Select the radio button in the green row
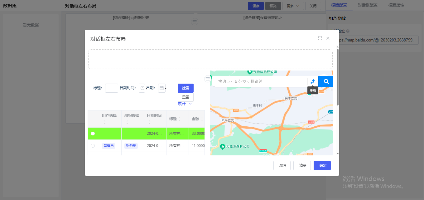Image resolution: width=424 pixels, height=200 pixels. click(93, 134)
